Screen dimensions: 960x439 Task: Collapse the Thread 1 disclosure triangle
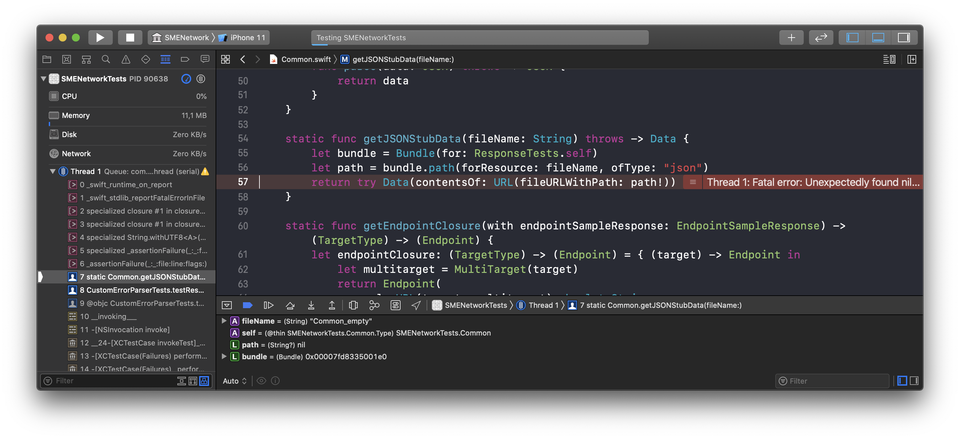tap(52, 171)
